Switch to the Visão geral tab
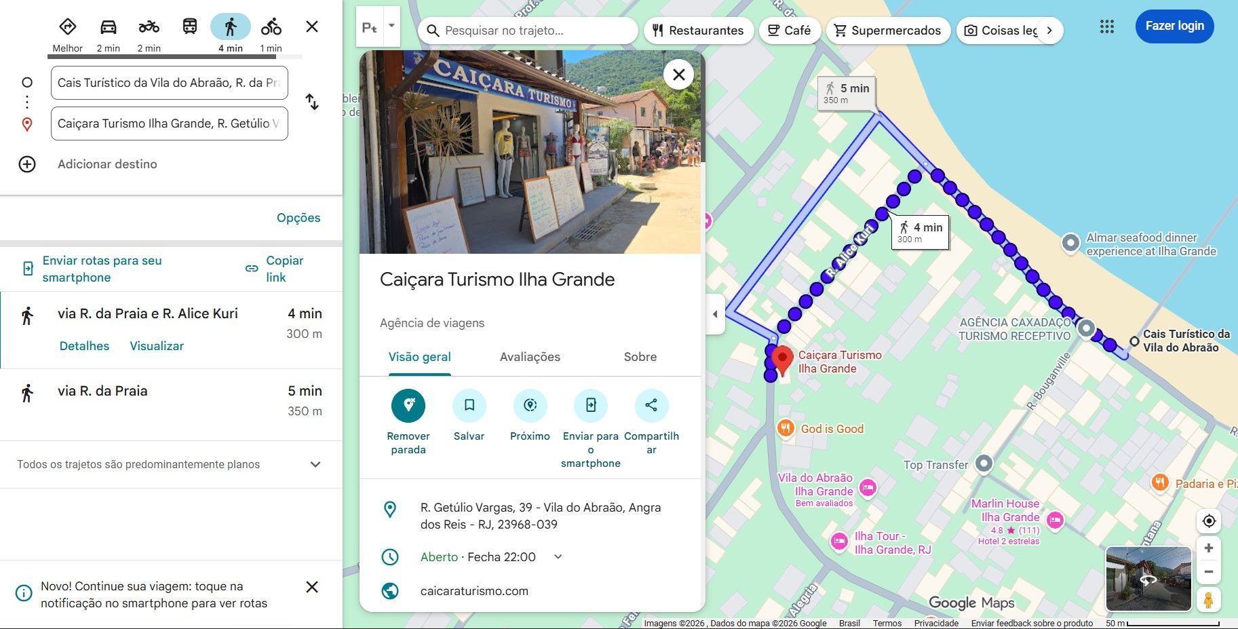This screenshot has height=629, width=1238. (x=419, y=357)
